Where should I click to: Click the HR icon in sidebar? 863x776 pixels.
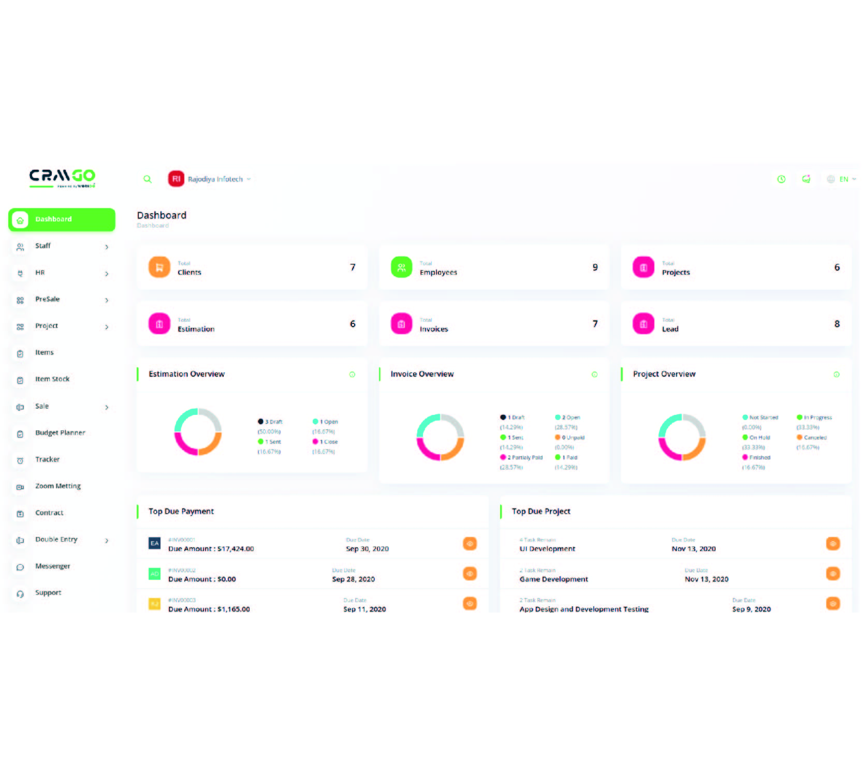20,274
